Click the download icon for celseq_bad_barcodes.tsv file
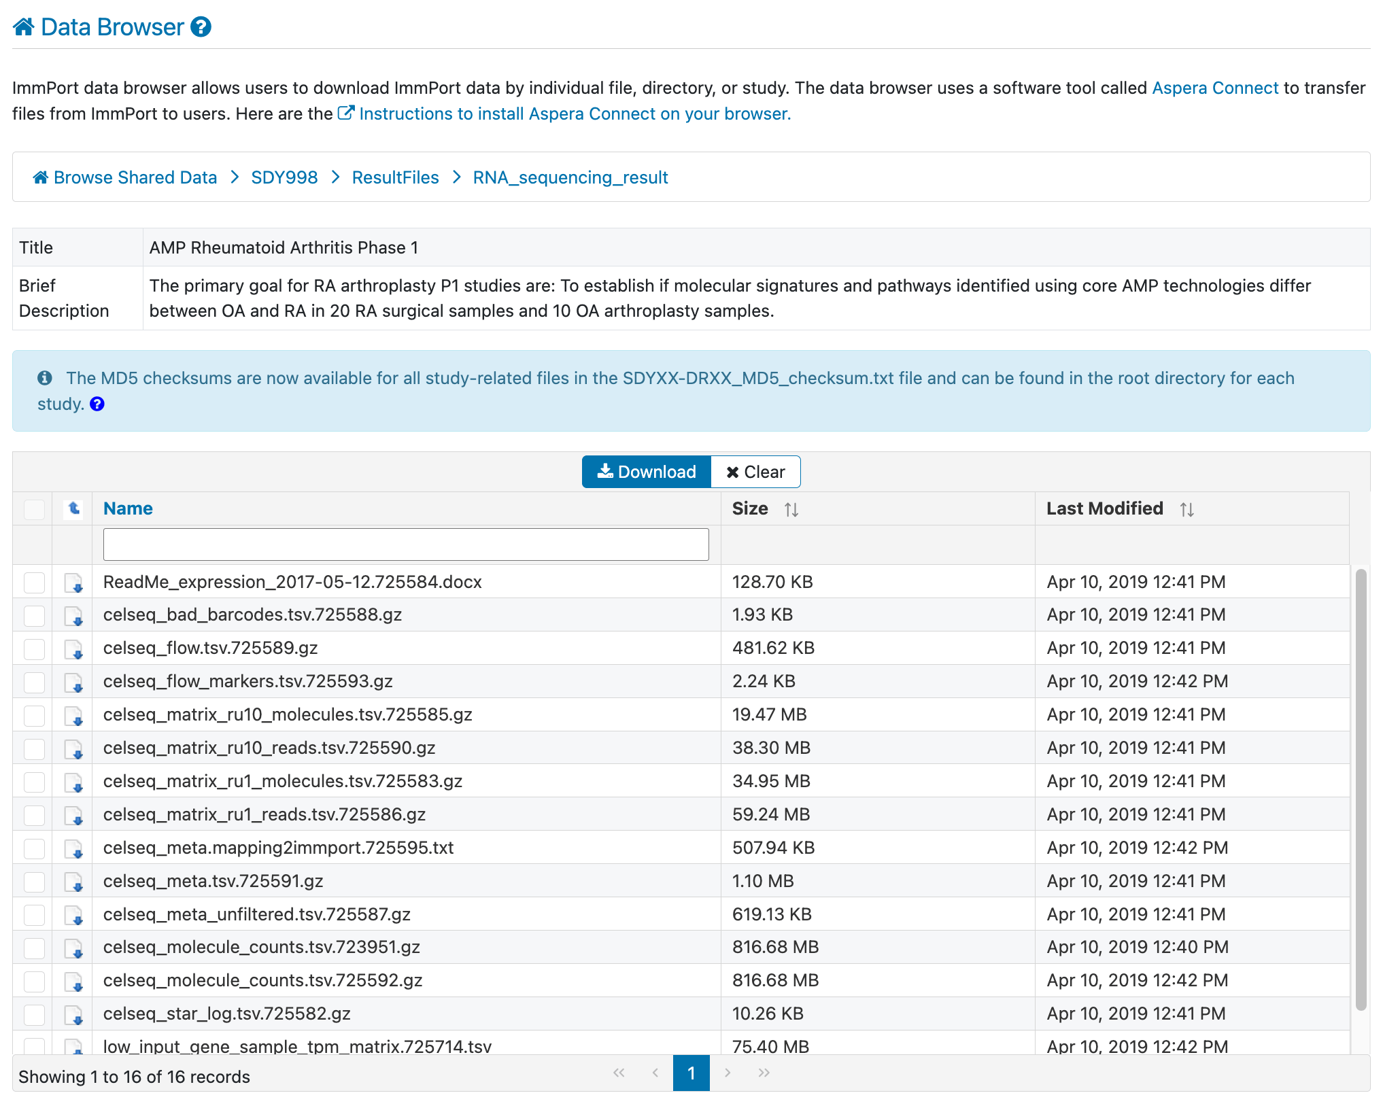Screen dimensions: 1383x1108 click(x=74, y=615)
